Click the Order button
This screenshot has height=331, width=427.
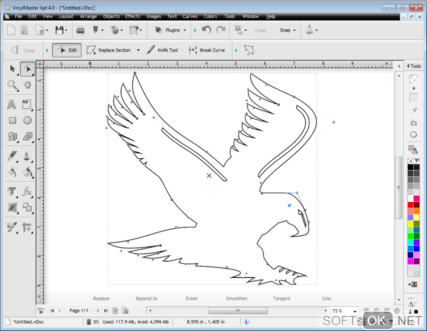(260, 31)
